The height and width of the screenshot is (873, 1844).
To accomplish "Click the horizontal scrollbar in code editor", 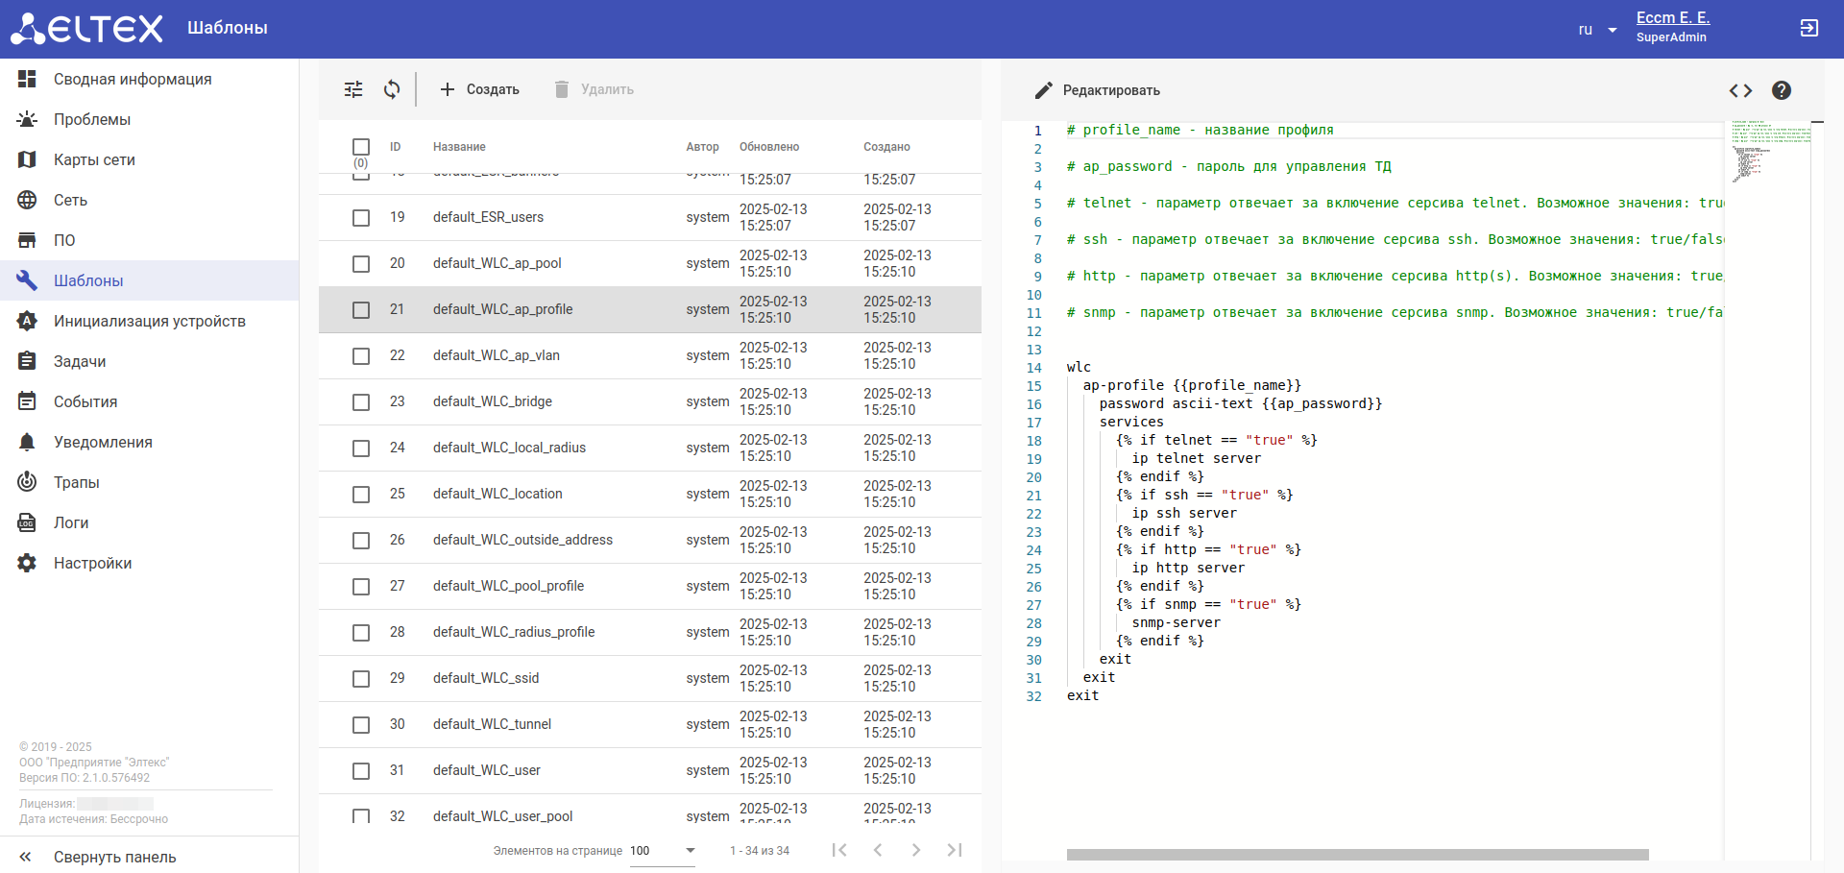I will pos(1357,855).
